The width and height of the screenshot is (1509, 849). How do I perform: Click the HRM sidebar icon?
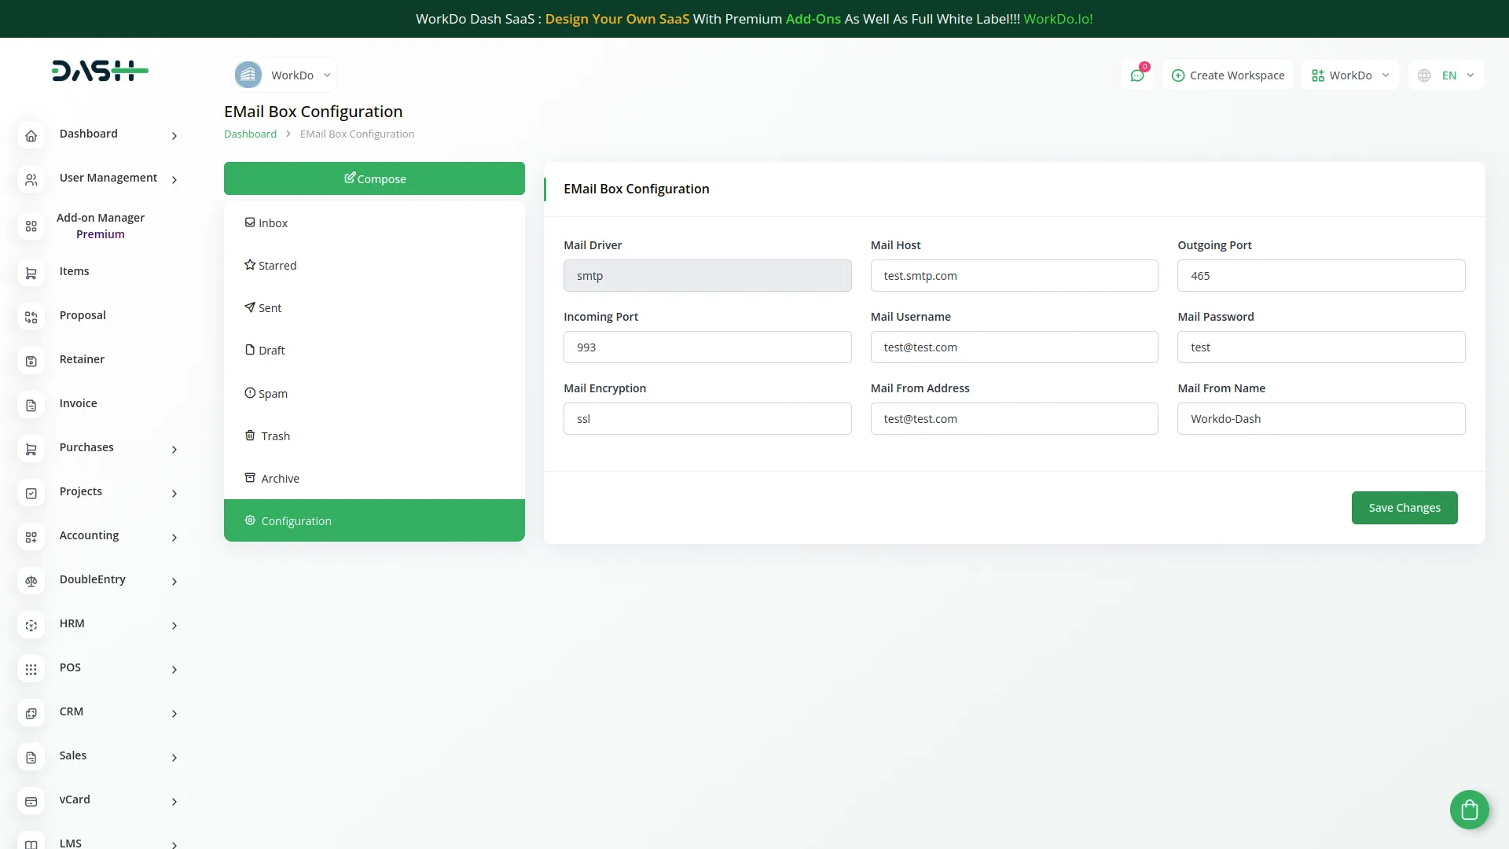(31, 625)
